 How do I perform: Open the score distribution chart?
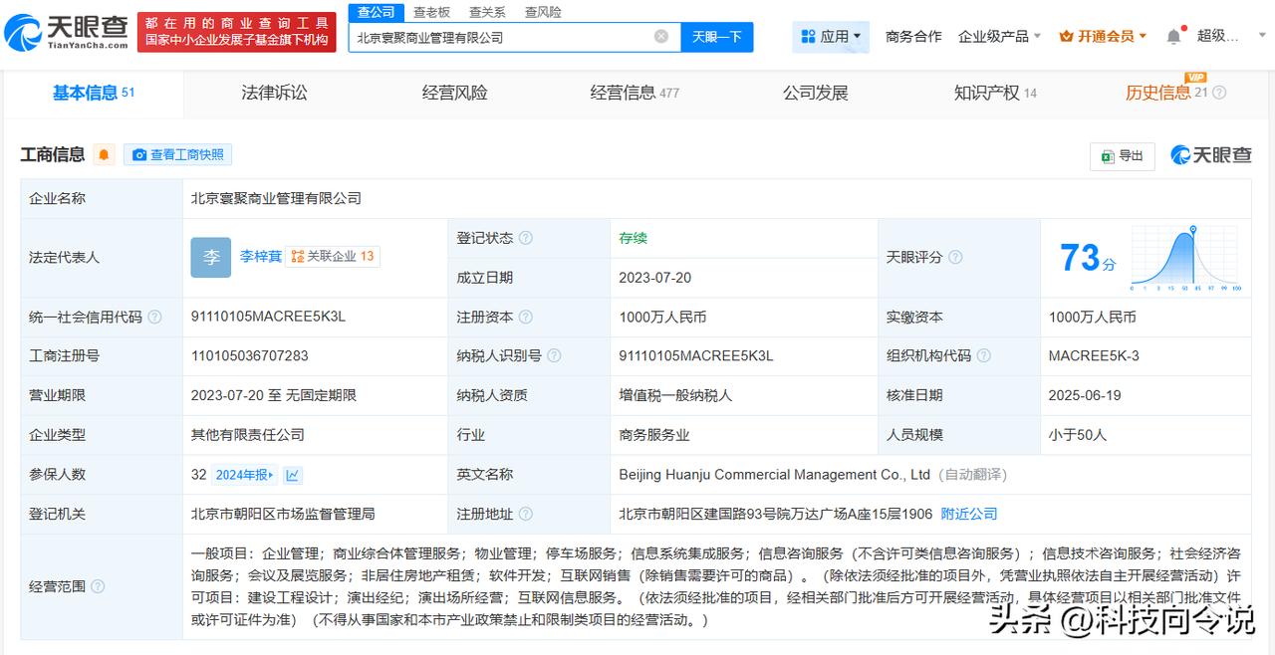coord(1186,258)
